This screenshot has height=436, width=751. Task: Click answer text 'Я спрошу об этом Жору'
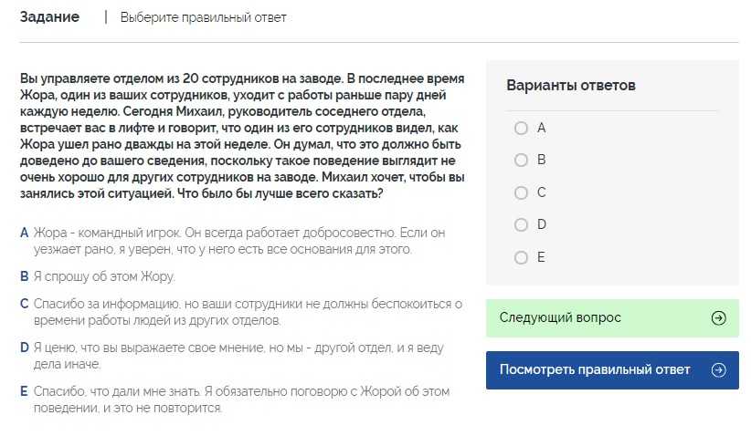[103, 276]
